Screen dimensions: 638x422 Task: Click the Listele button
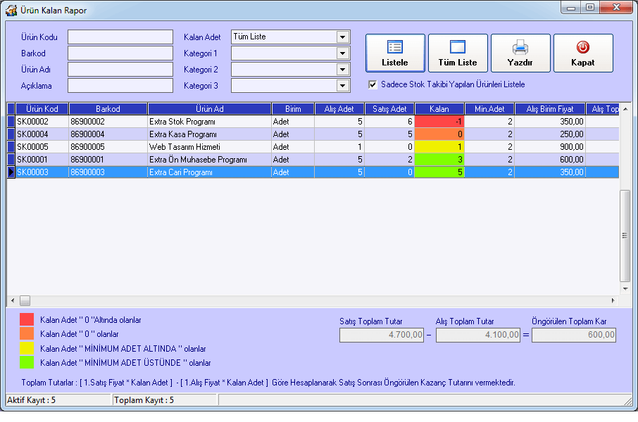pyautogui.click(x=395, y=53)
